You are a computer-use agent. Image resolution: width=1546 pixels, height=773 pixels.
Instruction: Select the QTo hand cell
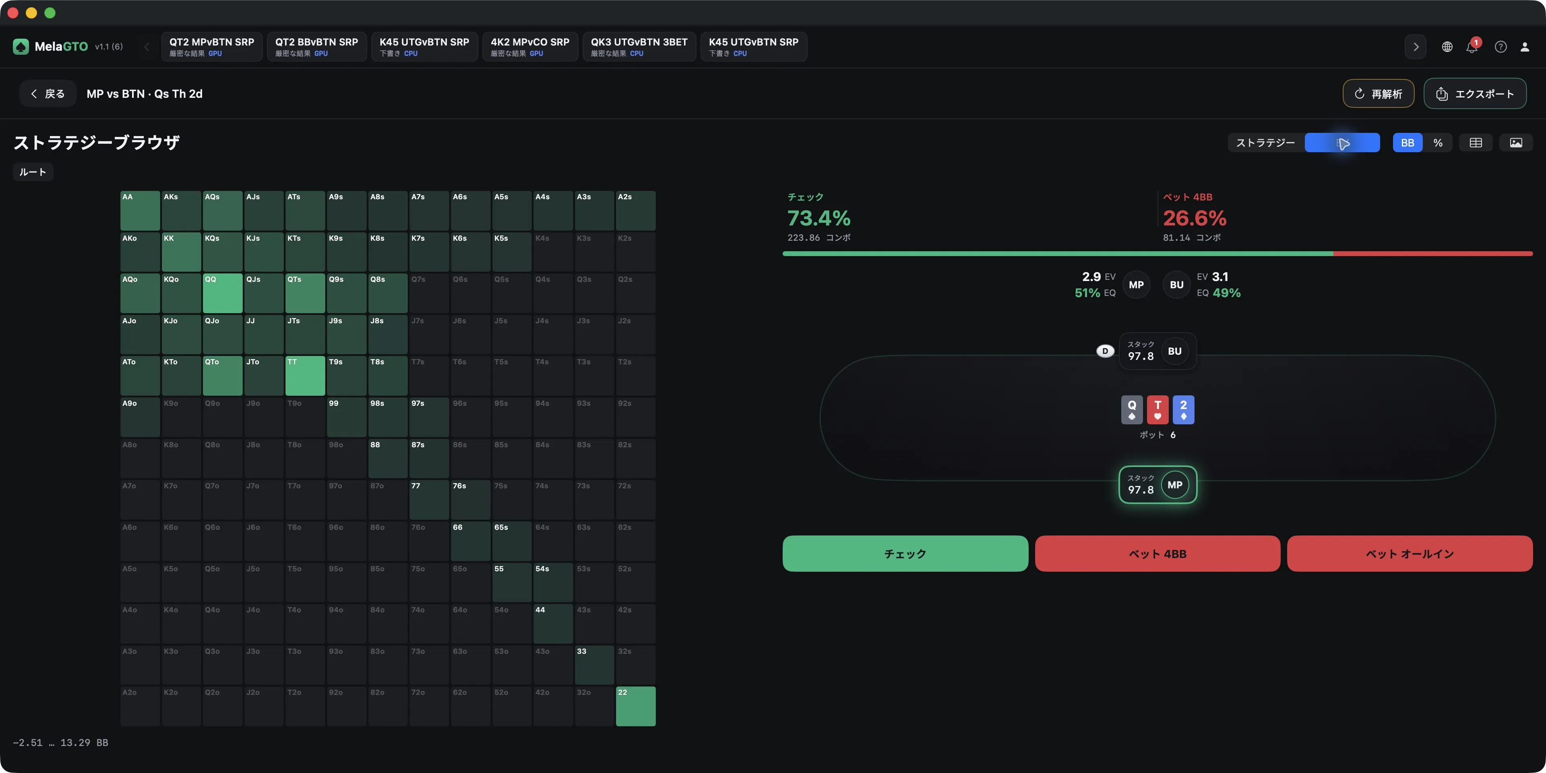point(223,376)
